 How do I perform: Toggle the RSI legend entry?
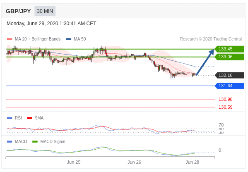coord(14,118)
